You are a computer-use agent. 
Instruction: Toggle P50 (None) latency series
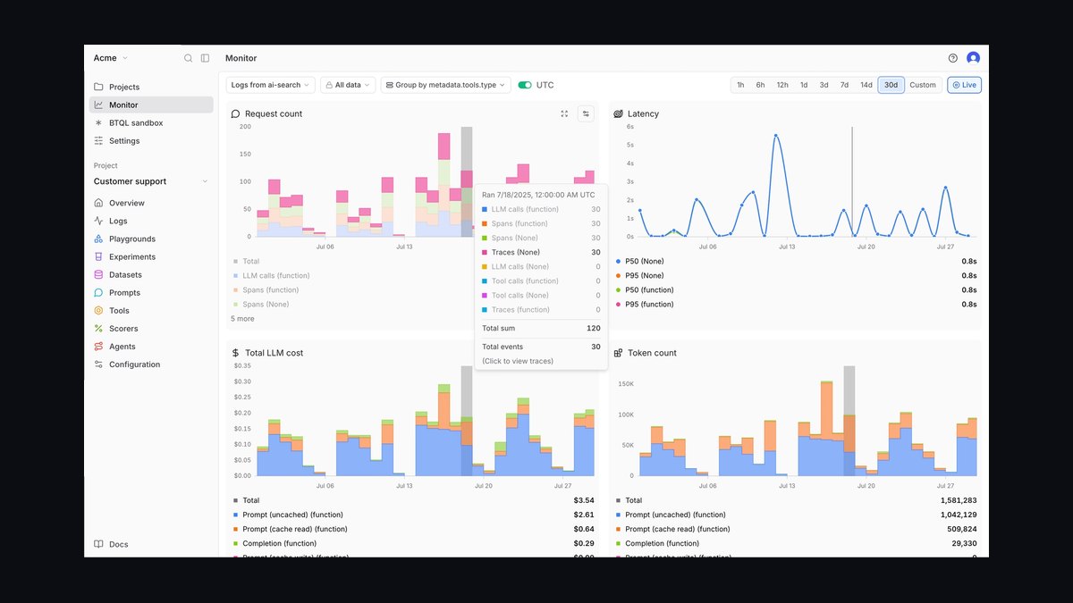(639, 261)
